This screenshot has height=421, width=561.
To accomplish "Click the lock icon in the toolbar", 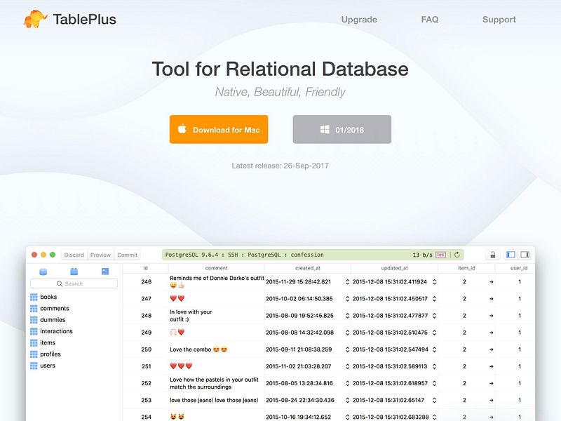I will (493, 254).
